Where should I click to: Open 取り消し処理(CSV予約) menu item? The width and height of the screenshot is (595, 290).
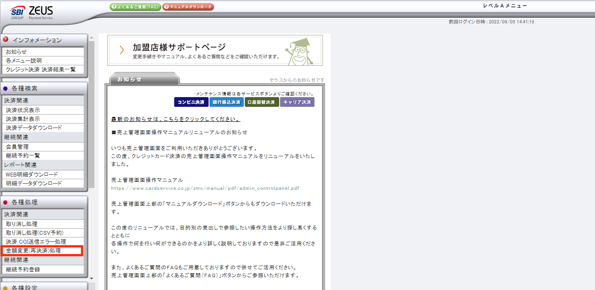tap(42, 233)
